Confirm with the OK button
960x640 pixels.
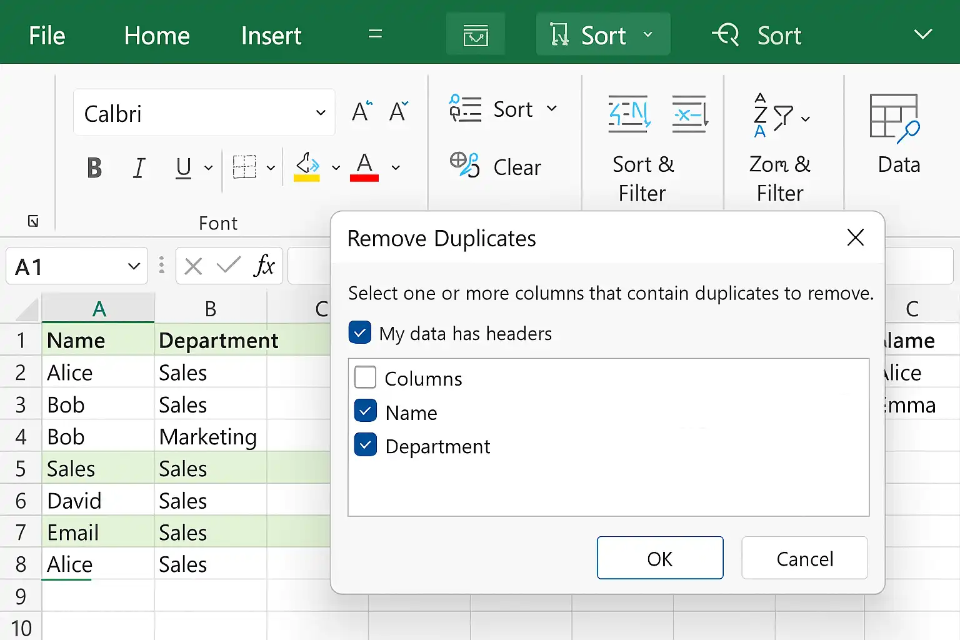(660, 558)
